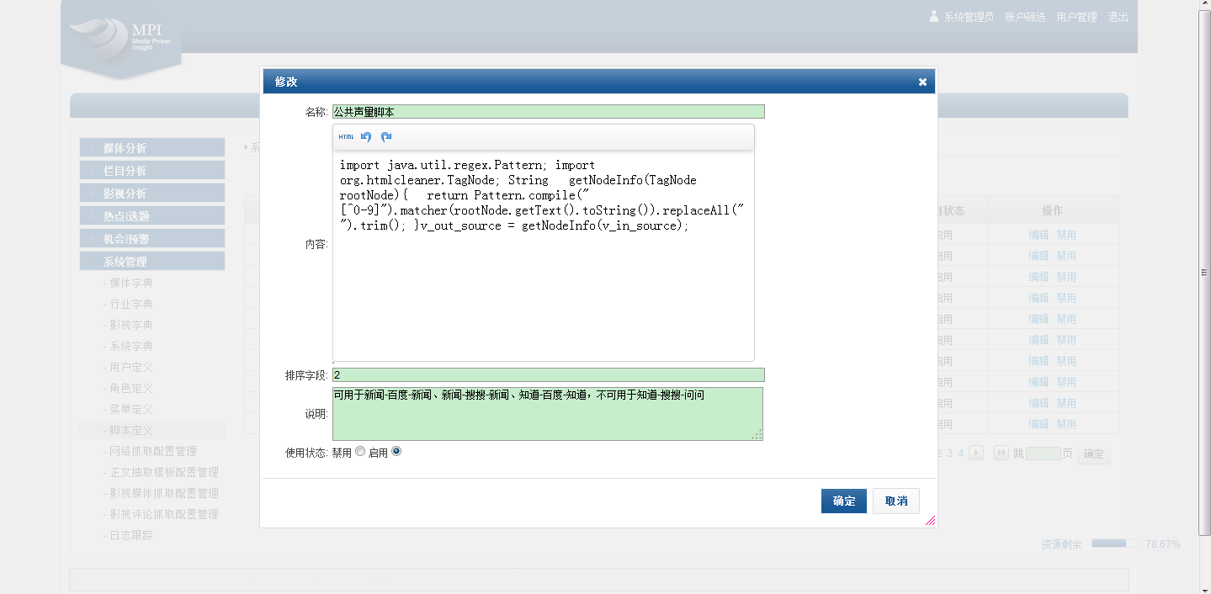Close the 修改 dialog with the X

pyautogui.click(x=922, y=82)
